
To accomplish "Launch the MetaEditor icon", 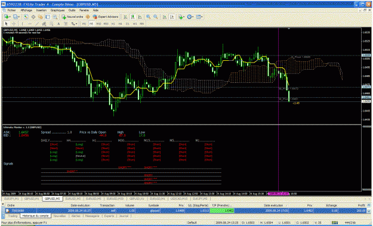I will point(88,17).
